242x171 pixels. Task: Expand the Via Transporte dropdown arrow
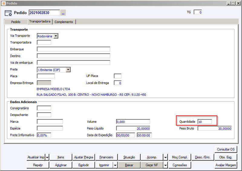[x=56, y=36]
